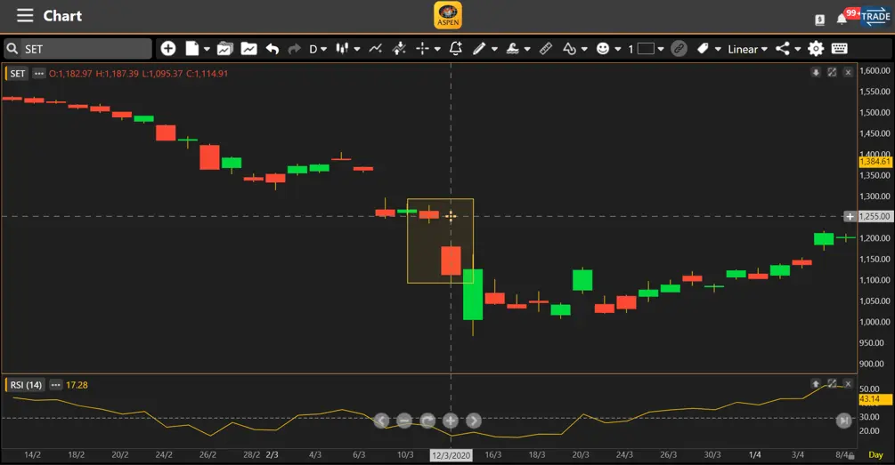This screenshot has height=465, width=895.
Task: Open chart settings gear icon
Action: (x=816, y=49)
